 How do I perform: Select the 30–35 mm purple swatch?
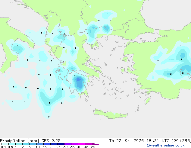(67, 144)
